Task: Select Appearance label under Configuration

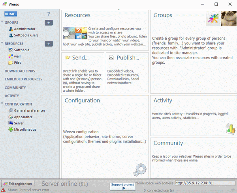Action: tap(23, 117)
